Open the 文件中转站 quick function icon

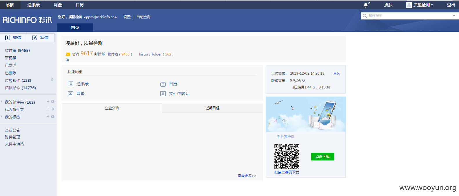click(x=163, y=94)
